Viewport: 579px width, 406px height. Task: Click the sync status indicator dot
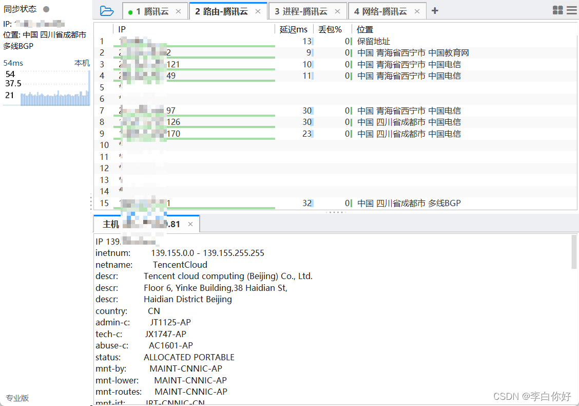tap(46, 9)
